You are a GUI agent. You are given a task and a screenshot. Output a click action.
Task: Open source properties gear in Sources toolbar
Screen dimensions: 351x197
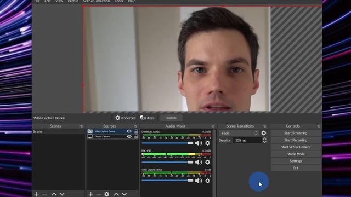pos(106,194)
